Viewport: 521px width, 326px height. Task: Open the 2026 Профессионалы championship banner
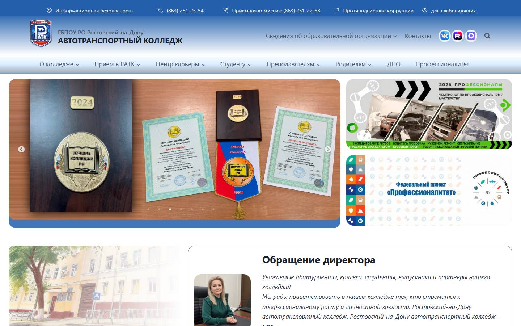click(x=429, y=114)
